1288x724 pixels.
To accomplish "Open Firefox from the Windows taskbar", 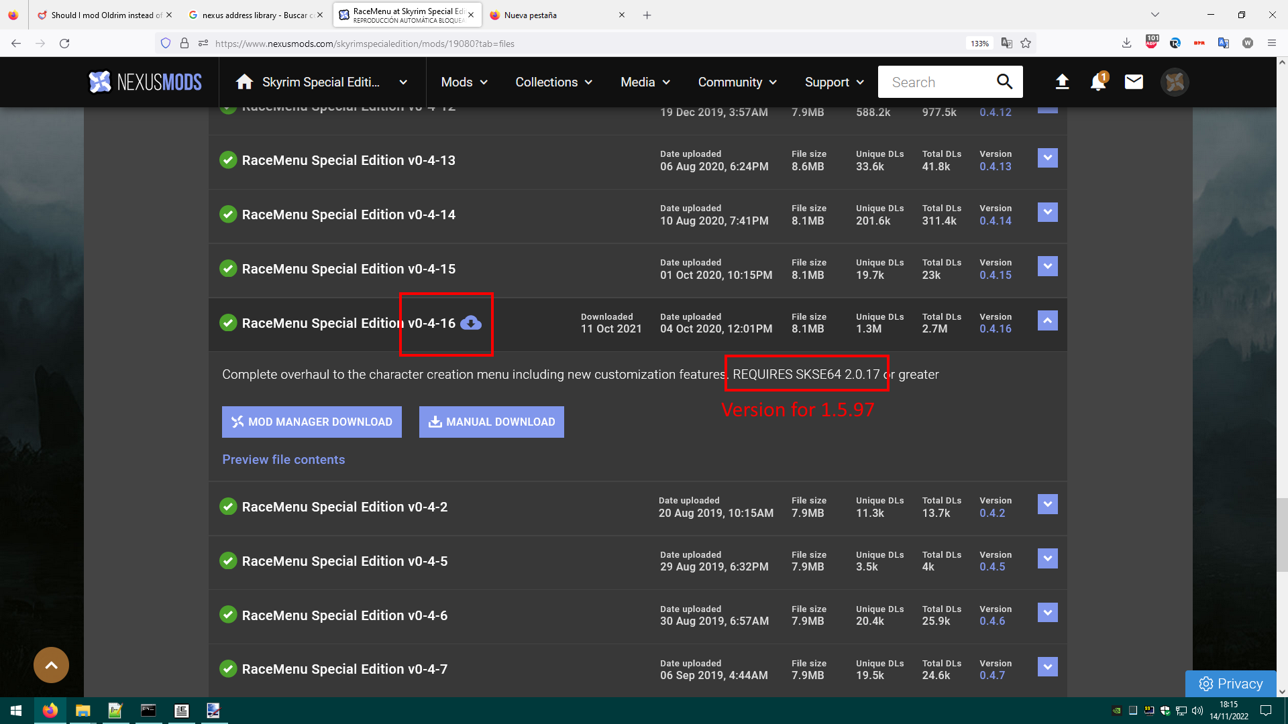I will tap(50, 711).
